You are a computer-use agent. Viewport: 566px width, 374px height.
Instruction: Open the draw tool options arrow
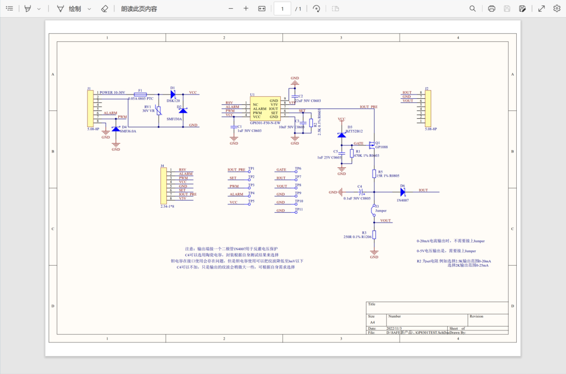click(90, 9)
